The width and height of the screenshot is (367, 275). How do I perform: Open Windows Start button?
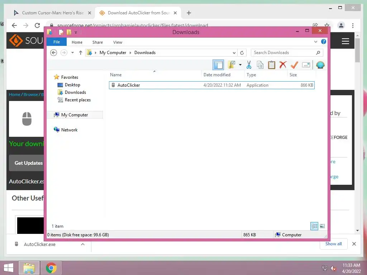9,268
